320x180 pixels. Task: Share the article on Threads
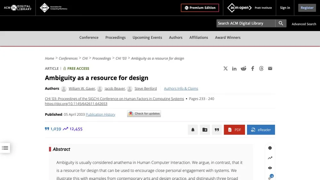(261, 68)
